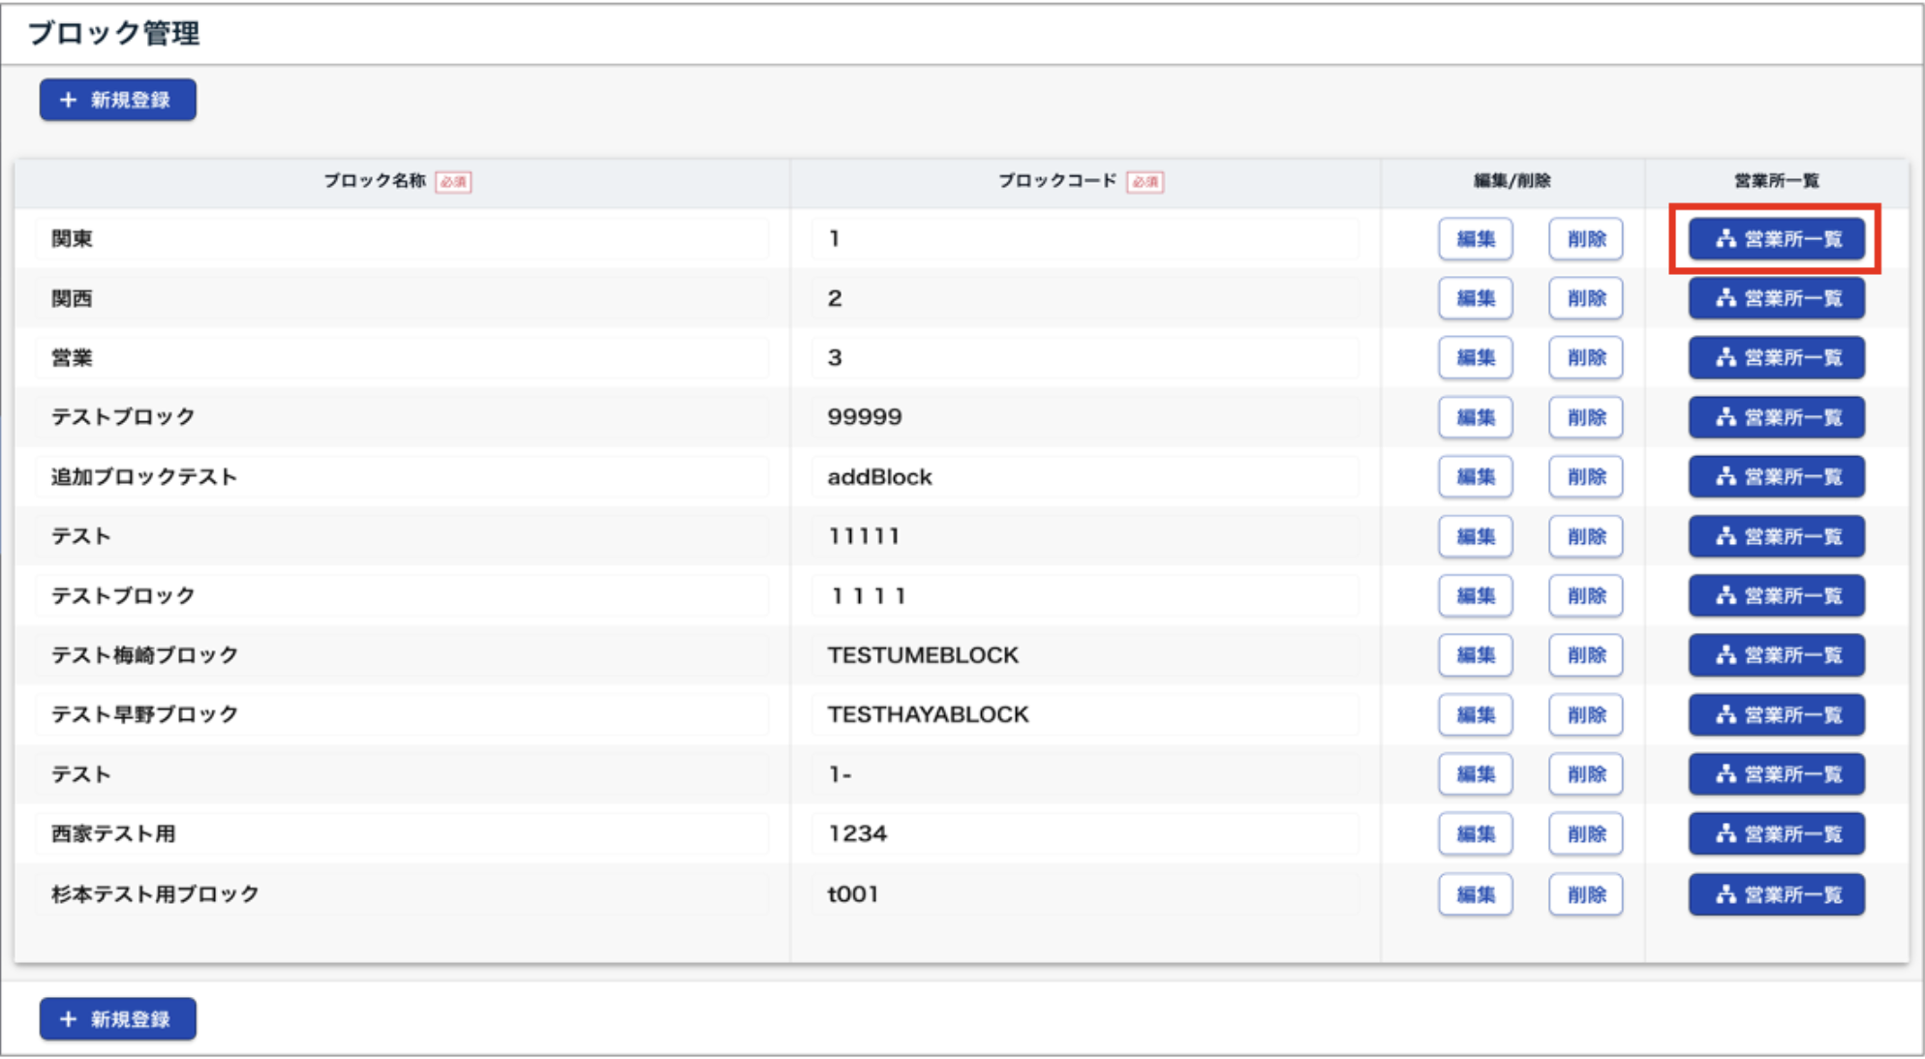Open 営業所一覧 for 関西 block
This screenshot has height=1059, width=1925.
[x=1776, y=298]
